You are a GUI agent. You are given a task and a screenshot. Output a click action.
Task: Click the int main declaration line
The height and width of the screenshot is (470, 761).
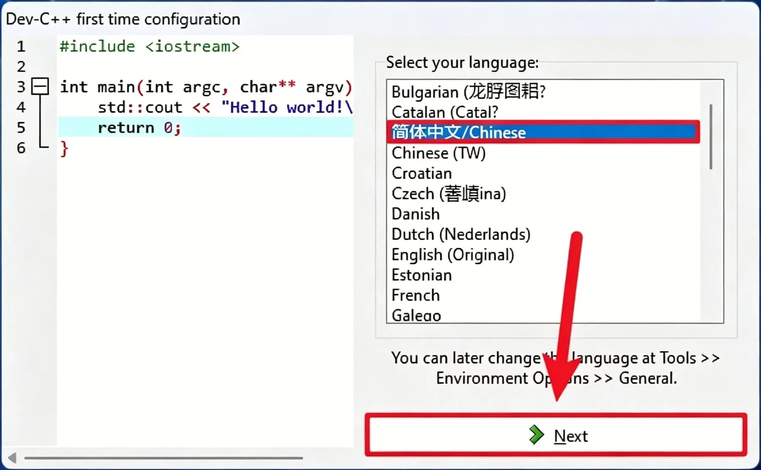point(205,87)
